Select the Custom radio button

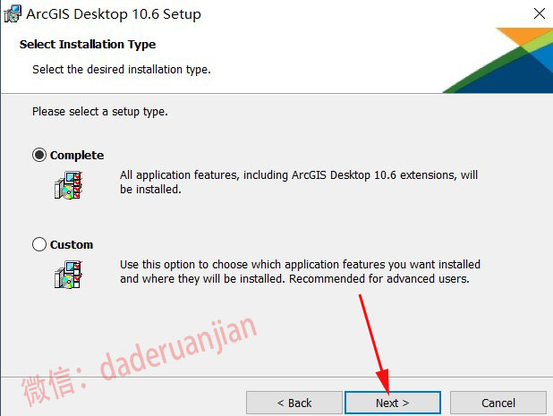(39, 244)
